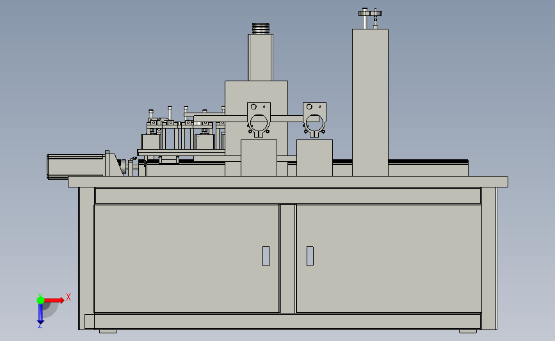Click the blue Z axis label
Viewport: 555px width, 341px height.
(40, 326)
